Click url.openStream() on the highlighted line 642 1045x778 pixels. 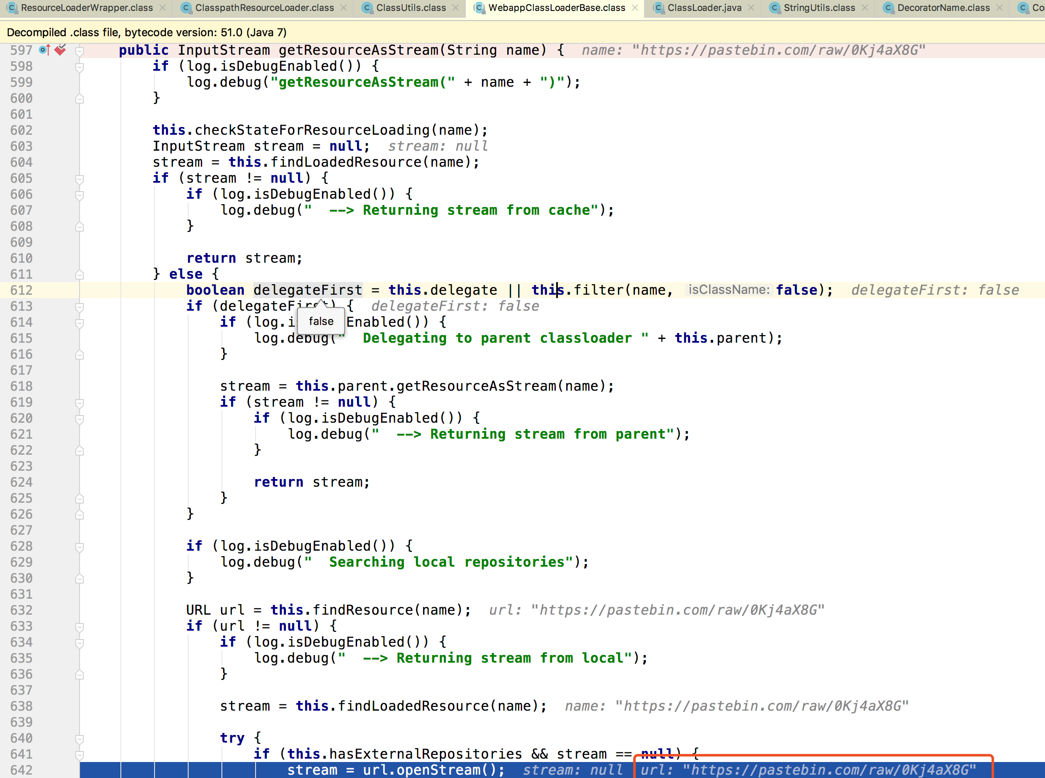click(x=429, y=770)
